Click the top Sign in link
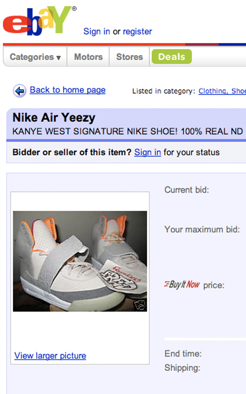The image size is (246, 394). (96, 31)
